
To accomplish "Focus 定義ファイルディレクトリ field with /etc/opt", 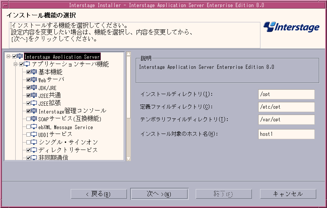I will [286, 107].
